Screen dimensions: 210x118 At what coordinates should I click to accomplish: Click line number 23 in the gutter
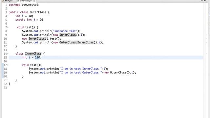(x=5, y=88)
